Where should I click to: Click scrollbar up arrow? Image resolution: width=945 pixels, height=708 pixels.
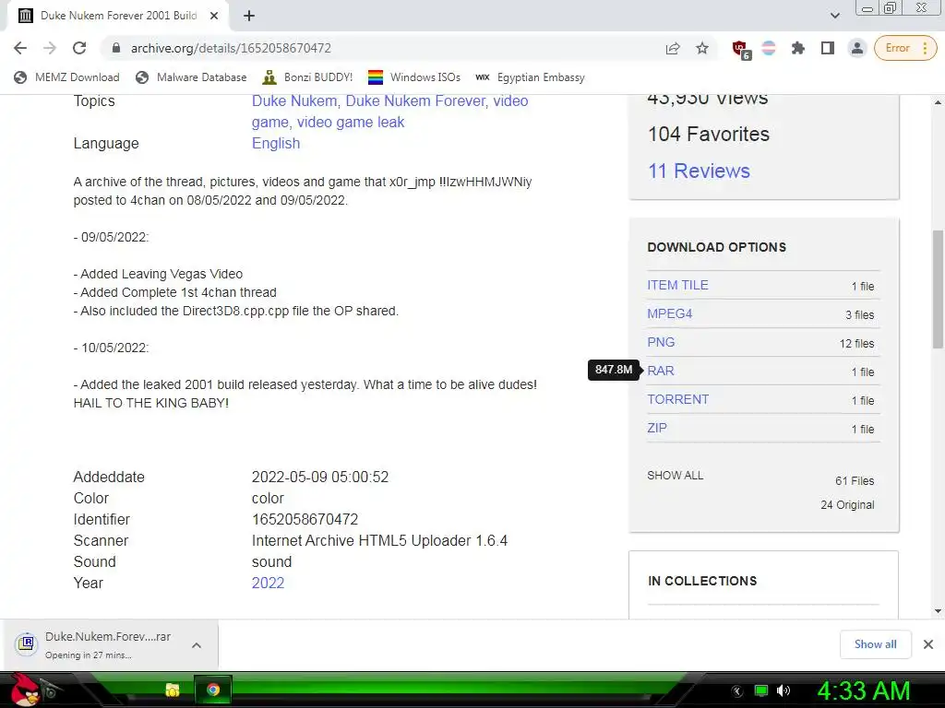[938, 103]
